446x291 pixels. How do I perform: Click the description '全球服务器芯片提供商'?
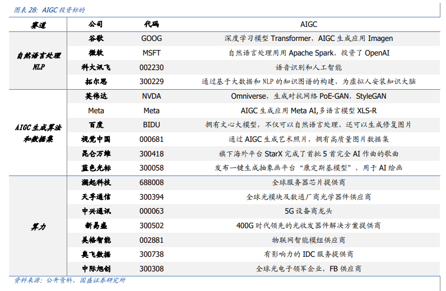click(309, 183)
